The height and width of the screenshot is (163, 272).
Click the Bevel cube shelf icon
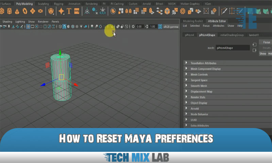click(x=167, y=11)
